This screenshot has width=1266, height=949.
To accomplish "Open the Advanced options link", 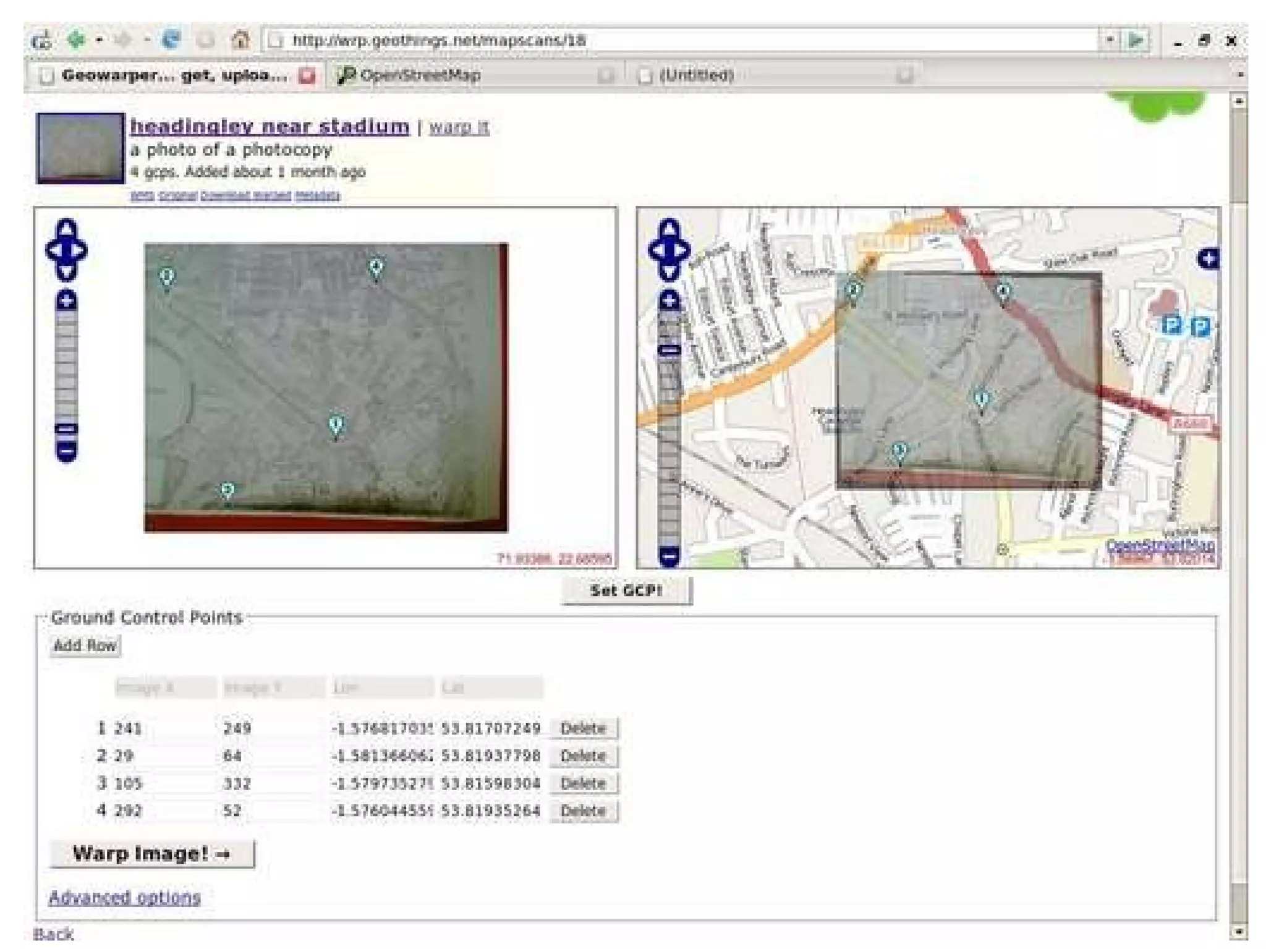I will point(124,897).
